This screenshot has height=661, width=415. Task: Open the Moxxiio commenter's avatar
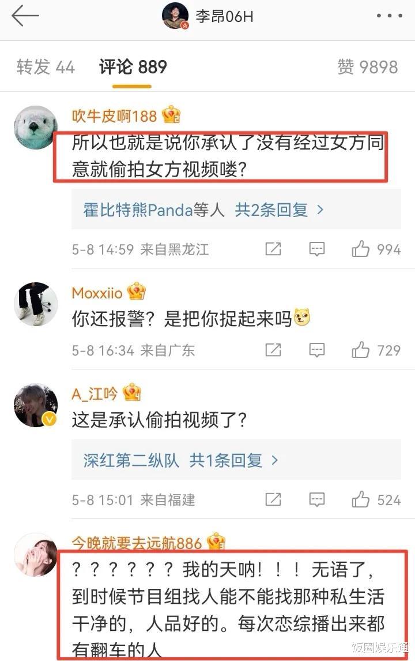(x=36, y=304)
